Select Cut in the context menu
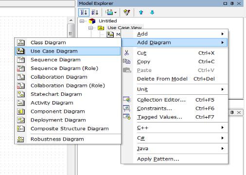The width and height of the screenshot is (246, 175). coord(175,53)
